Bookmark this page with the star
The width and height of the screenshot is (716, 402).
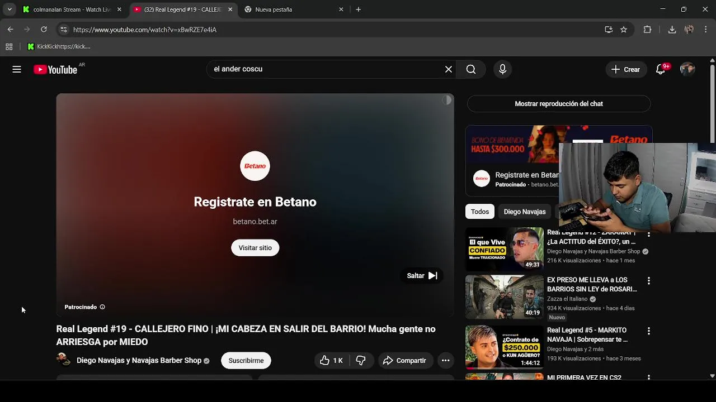tap(624, 30)
